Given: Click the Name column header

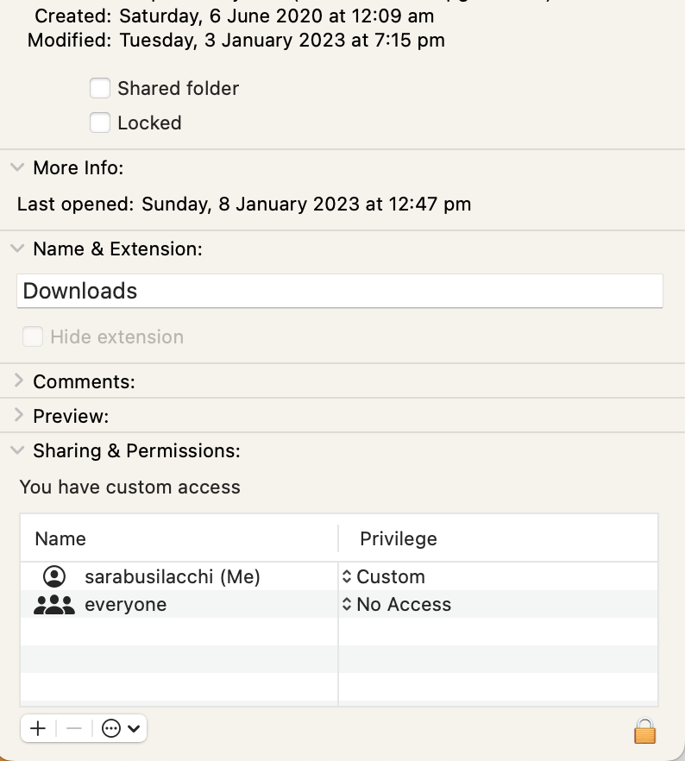Looking at the screenshot, I should [x=60, y=539].
